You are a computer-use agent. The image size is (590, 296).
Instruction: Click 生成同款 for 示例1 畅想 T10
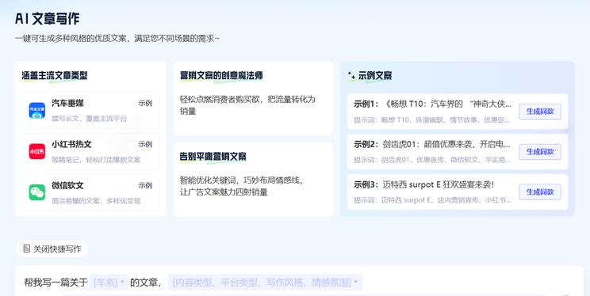click(x=540, y=112)
